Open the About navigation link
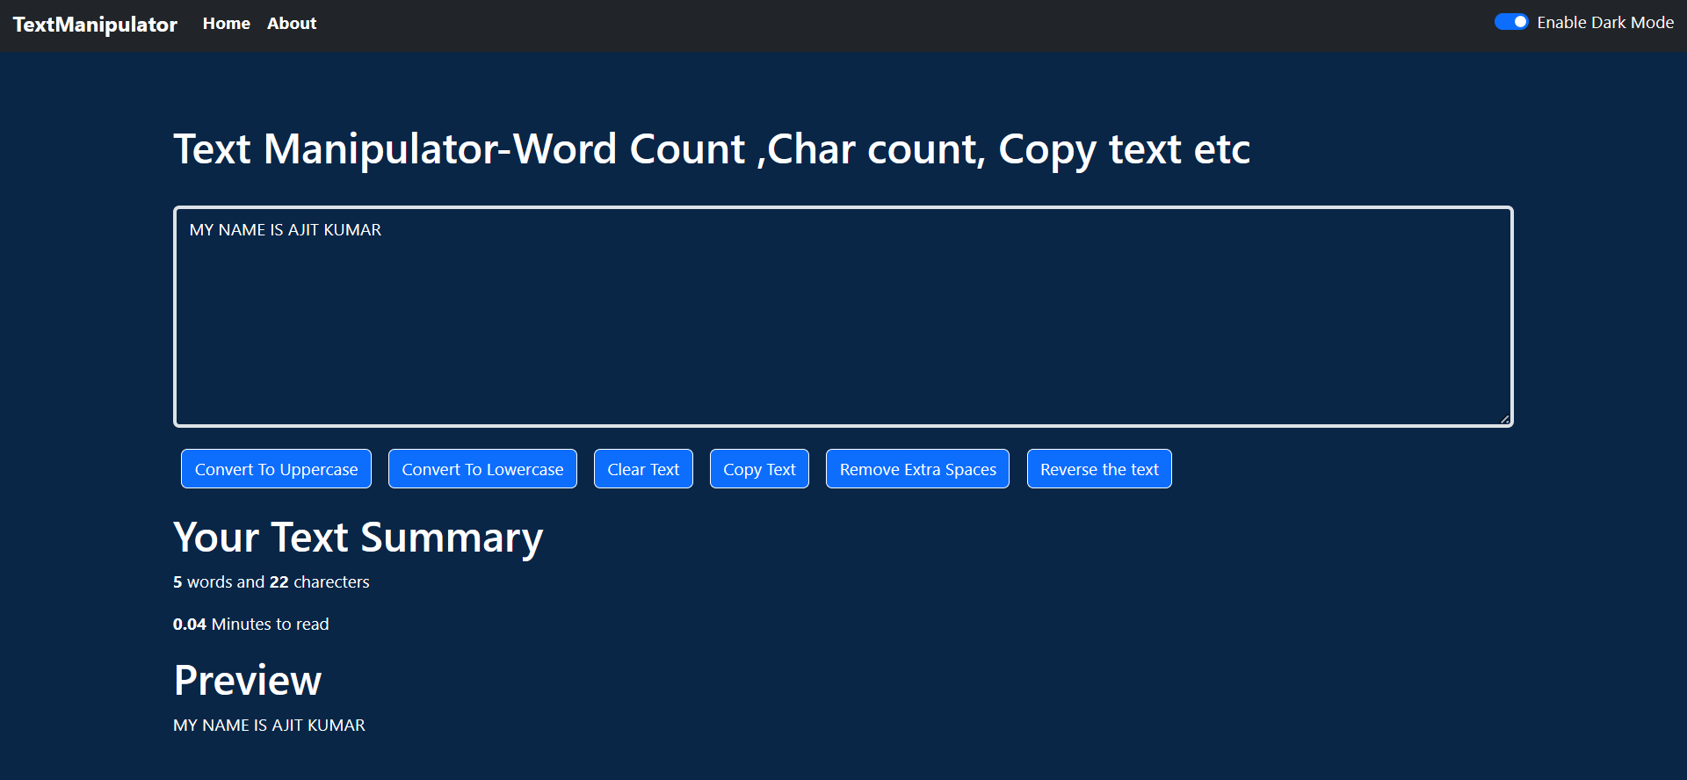 pos(292,24)
